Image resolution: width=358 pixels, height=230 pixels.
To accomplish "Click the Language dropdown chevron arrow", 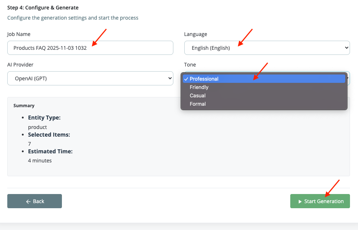I will pos(346,48).
